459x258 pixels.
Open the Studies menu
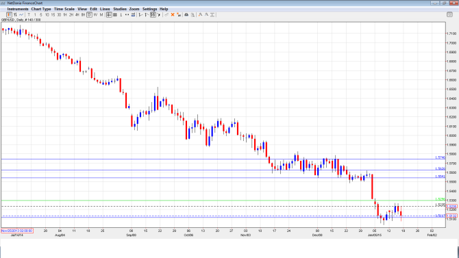point(120,9)
